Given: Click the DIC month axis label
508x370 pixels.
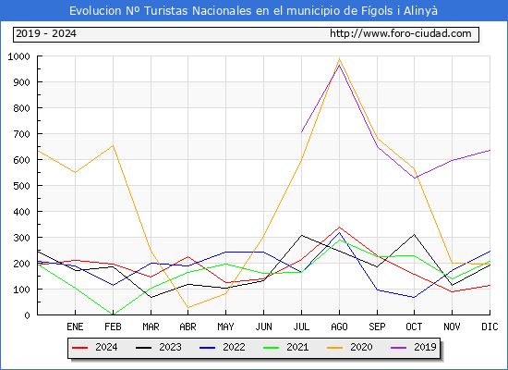Looking at the screenshot, I should coord(490,327).
